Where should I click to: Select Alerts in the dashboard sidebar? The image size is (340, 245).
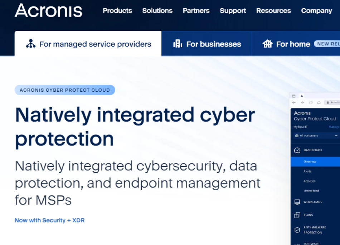tap(307, 171)
